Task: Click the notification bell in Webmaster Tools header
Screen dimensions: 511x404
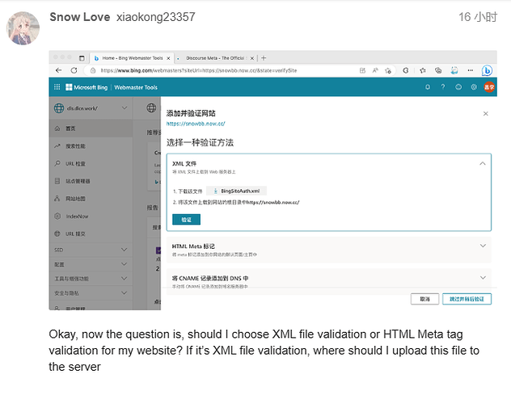Action: (x=428, y=86)
